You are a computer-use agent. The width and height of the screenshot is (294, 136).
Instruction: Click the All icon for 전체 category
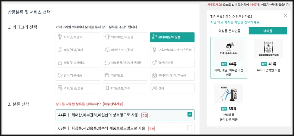[155, 88]
